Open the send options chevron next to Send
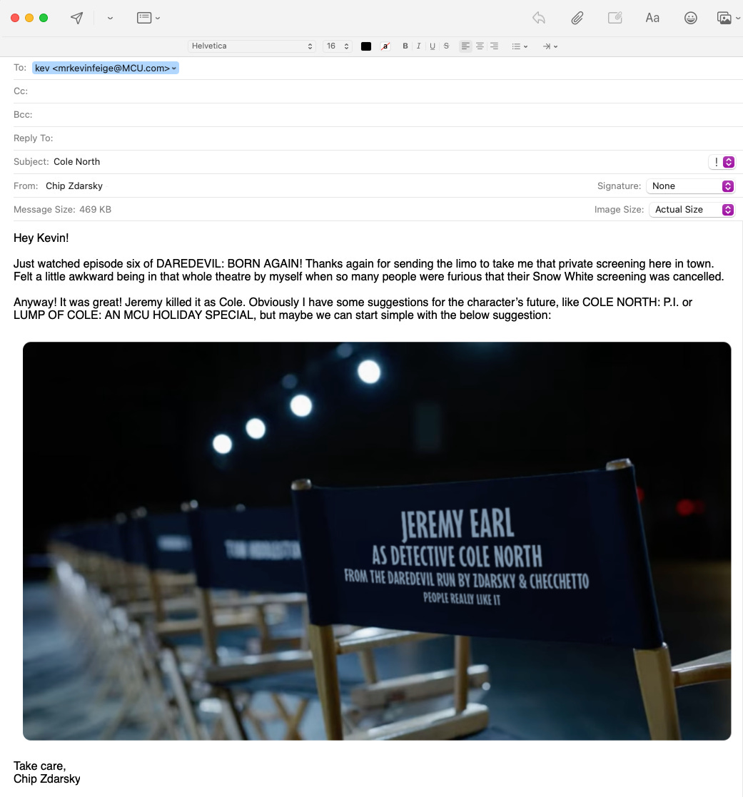 click(110, 19)
